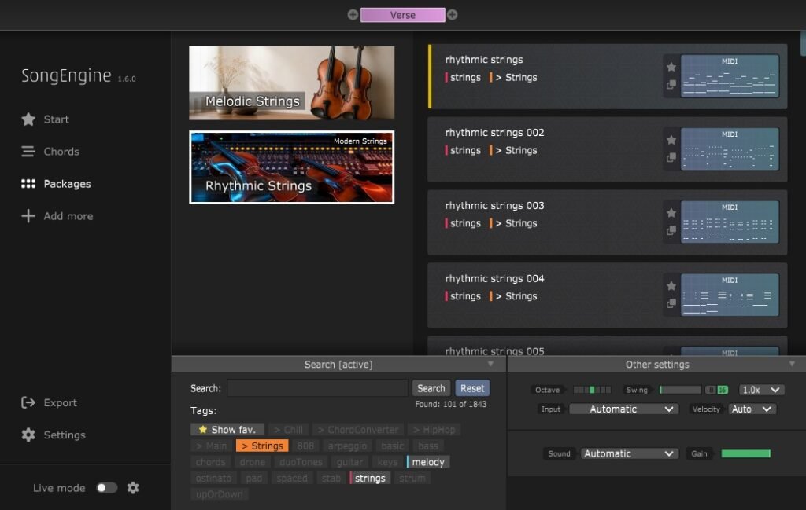The height and width of the screenshot is (510, 806).
Task: Copy rhythmic strings 004 pattern
Action: (x=671, y=303)
